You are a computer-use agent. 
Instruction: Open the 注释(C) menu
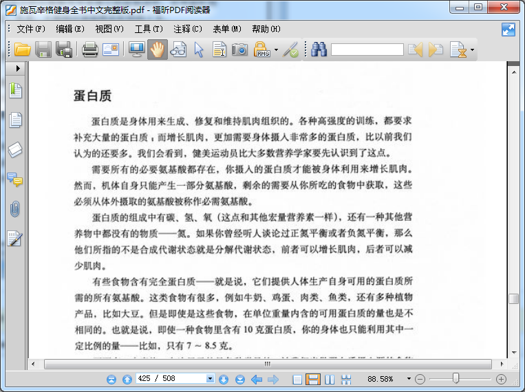point(188,29)
